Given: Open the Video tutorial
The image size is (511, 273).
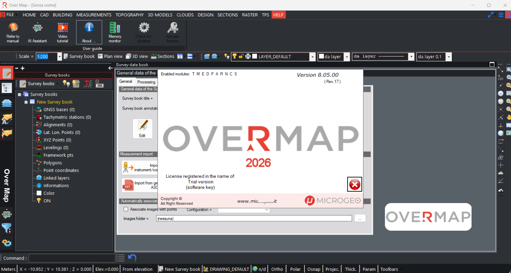Looking at the screenshot, I should tap(62, 32).
